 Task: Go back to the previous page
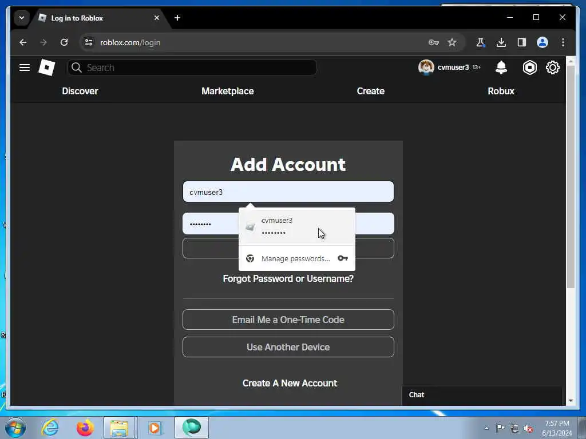[x=23, y=42]
